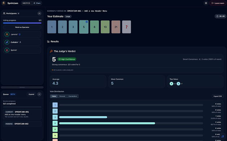Click the user icon next to Collabin'

(20, 42)
